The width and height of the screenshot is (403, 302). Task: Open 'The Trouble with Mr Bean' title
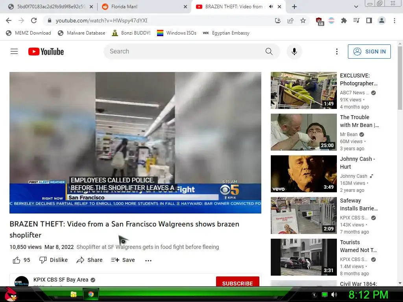tap(359, 121)
